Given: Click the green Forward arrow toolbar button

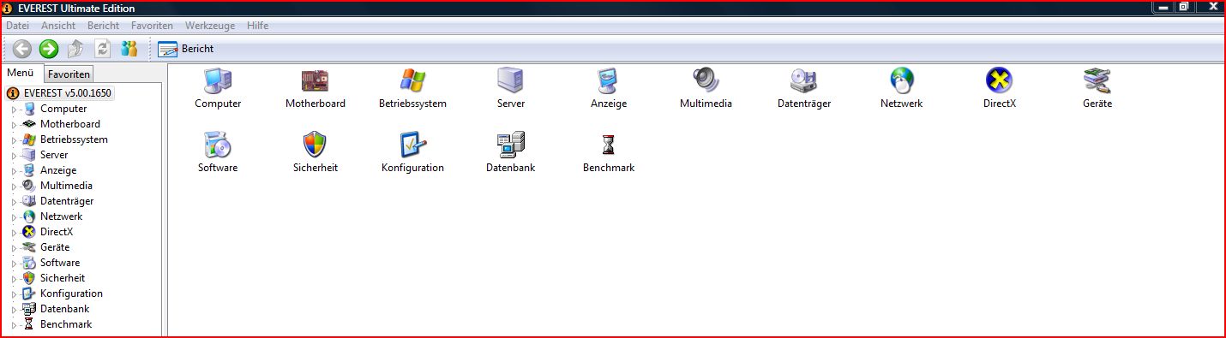Looking at the screenshot, I should click(49, 49).
